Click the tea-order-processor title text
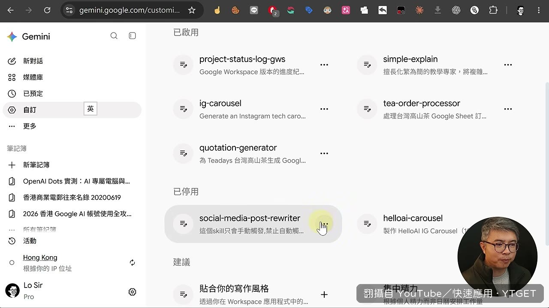The height and width of the screenshot is (308, 549). [x=422, y=104]
